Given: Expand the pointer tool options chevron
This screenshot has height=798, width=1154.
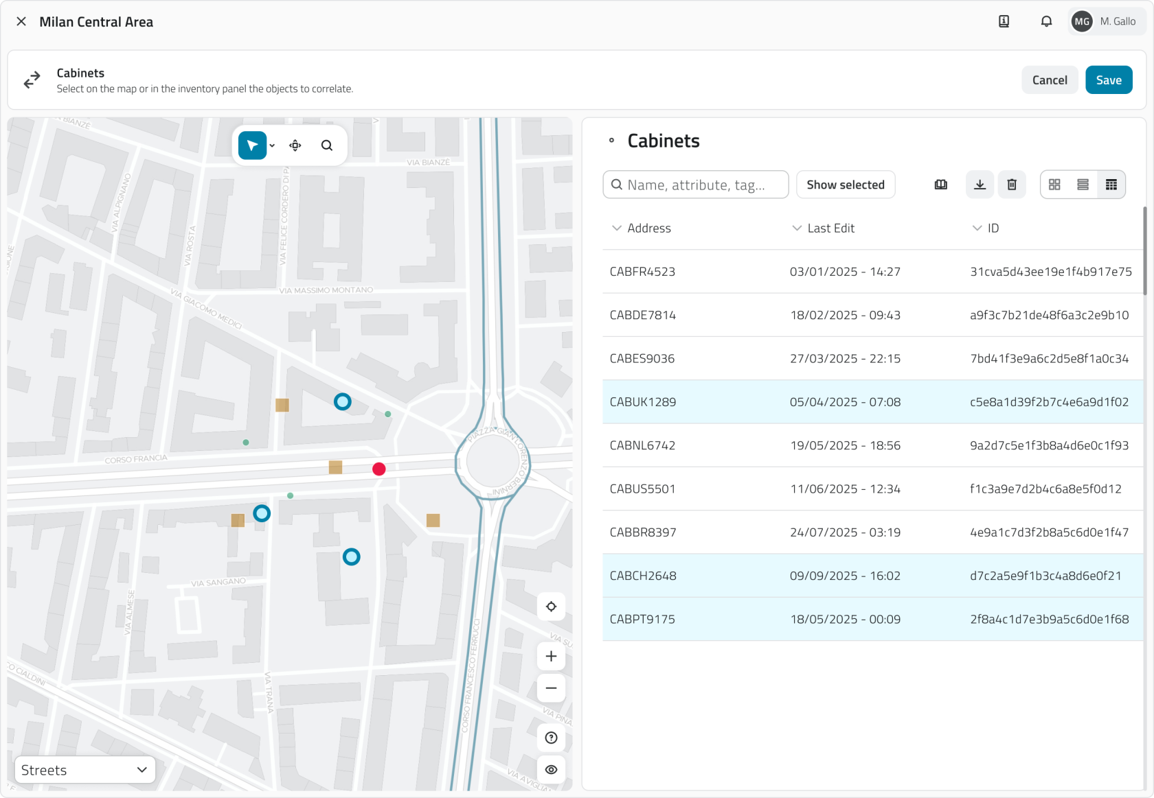Looking at the screenshot, I should [x=273, y=145].
